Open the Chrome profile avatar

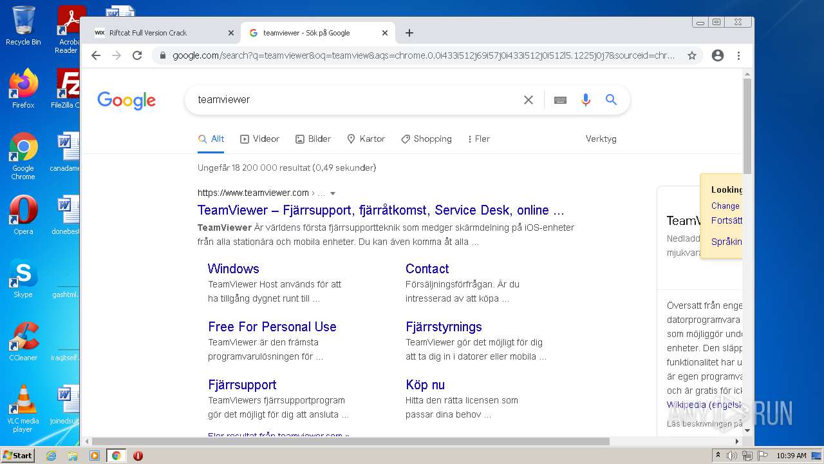click(x=718, y=55)
